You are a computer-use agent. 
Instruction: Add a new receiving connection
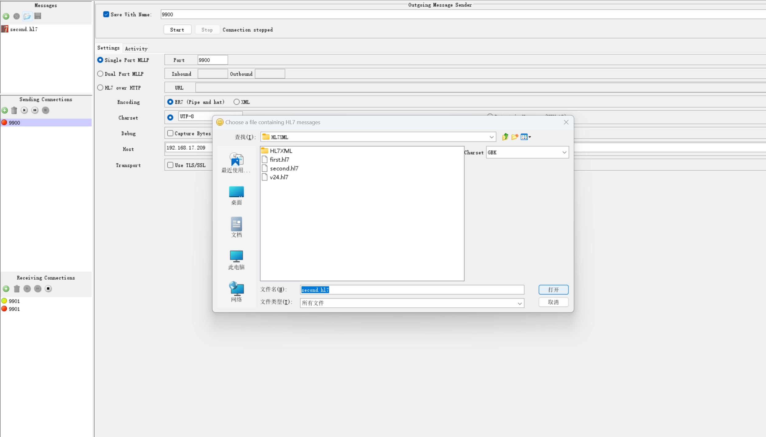pyautogui.click(x=6, y=289)
